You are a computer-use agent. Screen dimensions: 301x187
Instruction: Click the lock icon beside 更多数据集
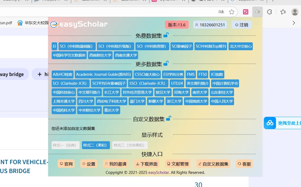coord(166,63)
